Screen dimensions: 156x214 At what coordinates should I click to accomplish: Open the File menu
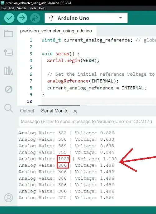coord(4,8)
